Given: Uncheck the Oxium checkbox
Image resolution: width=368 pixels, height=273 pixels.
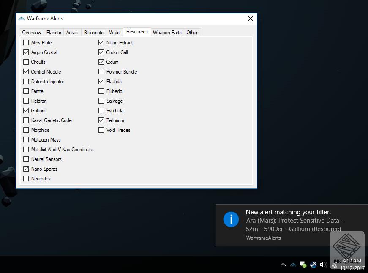Looking at the screenshot, I should [101, 62].
